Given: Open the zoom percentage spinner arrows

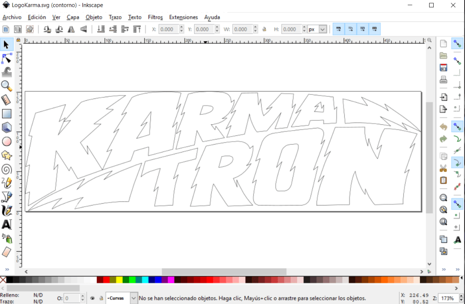Looking at the screenshot, I should [460, 298].
